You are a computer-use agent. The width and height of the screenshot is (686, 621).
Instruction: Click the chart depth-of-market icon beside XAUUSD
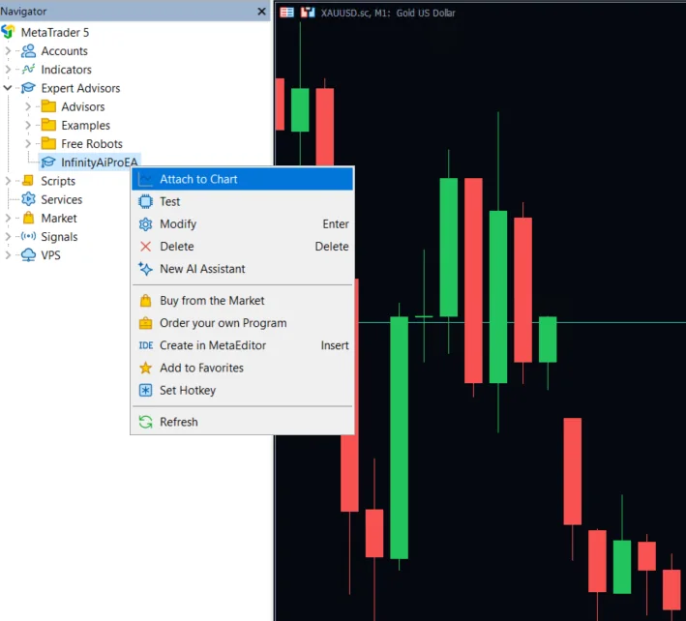point(287,13)
